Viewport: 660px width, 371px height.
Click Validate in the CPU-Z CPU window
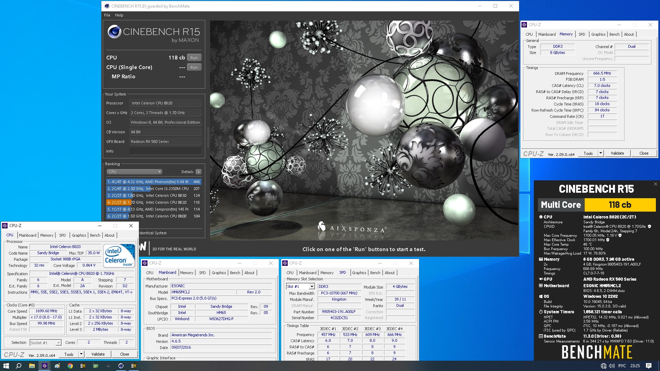(98, 354)
